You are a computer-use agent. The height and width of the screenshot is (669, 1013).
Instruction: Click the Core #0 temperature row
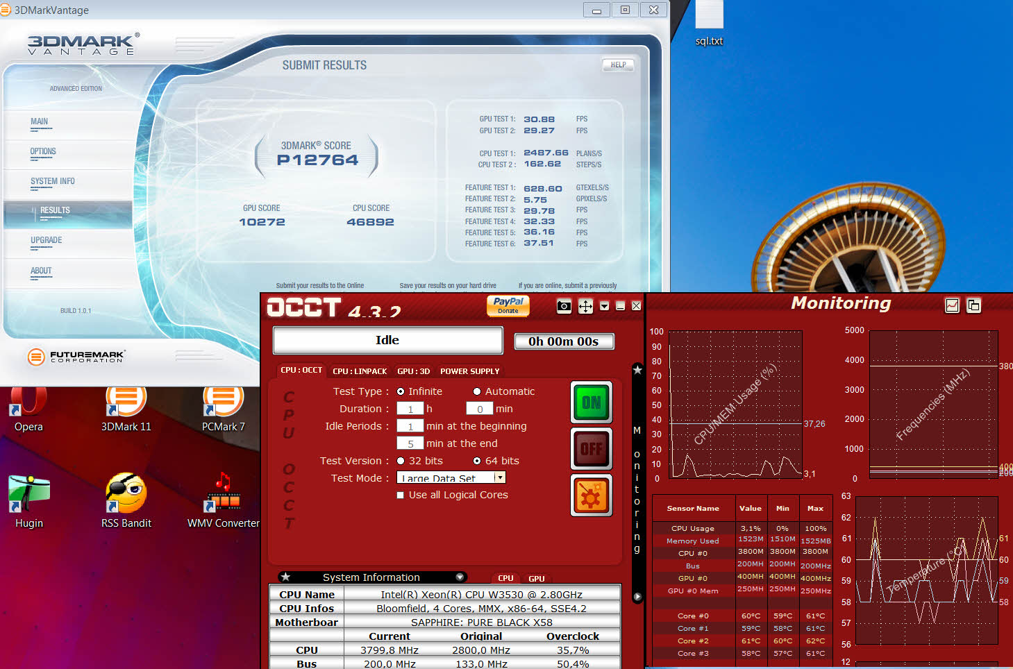point(742,616)
